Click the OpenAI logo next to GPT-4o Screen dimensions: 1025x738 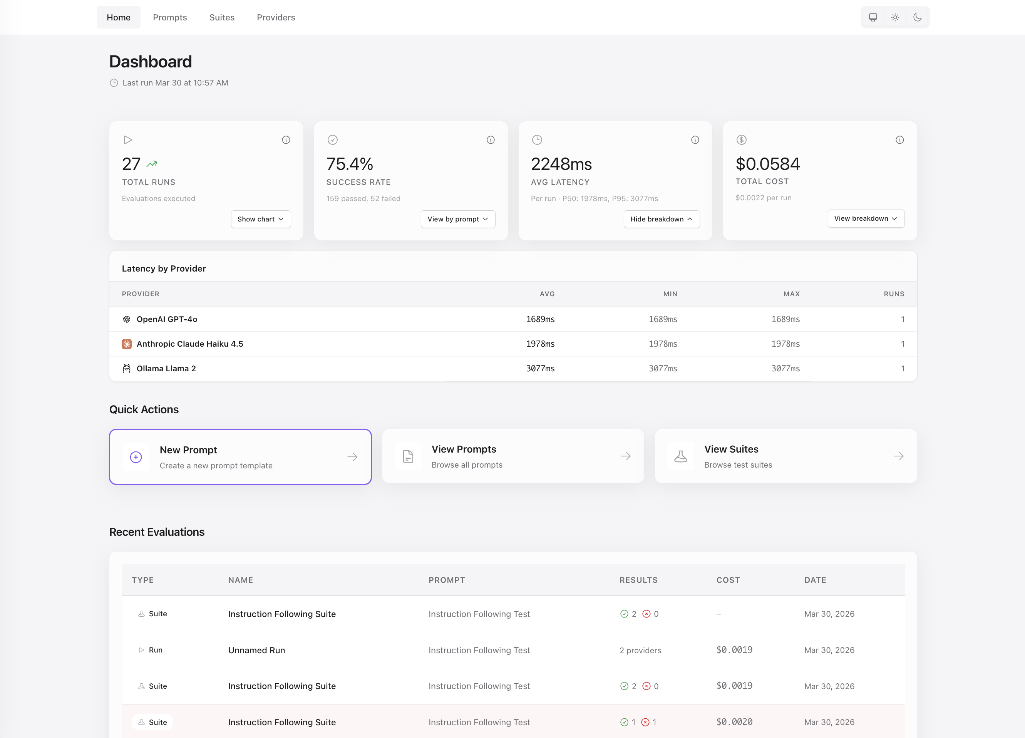(x=127, y=319)
